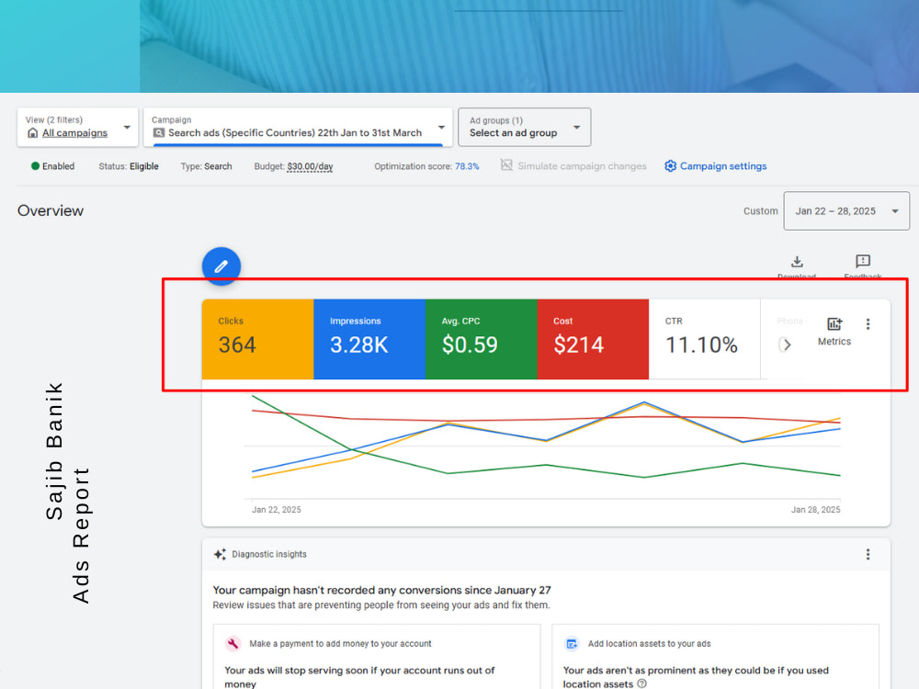Select the Impressions metric tile
The width and height of the screenshot is (919, 689).
tap(369, 339)
